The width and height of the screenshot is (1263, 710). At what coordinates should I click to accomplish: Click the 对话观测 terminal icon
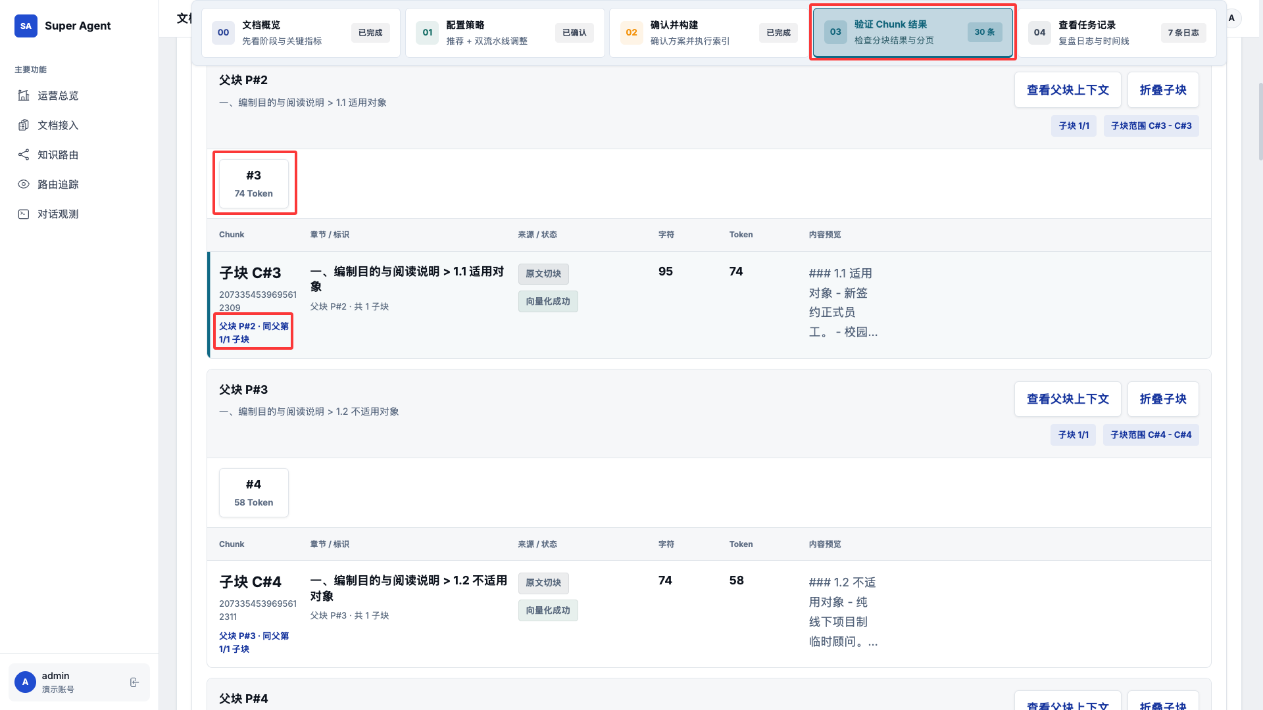click(x=24, y=214)
